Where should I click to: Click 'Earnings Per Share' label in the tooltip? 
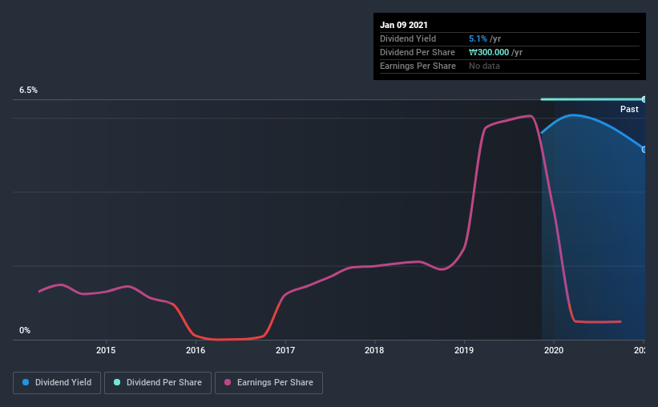pos(418,66)
